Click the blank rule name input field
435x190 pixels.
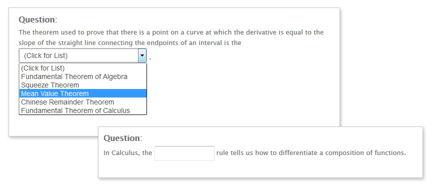[184, 153]
